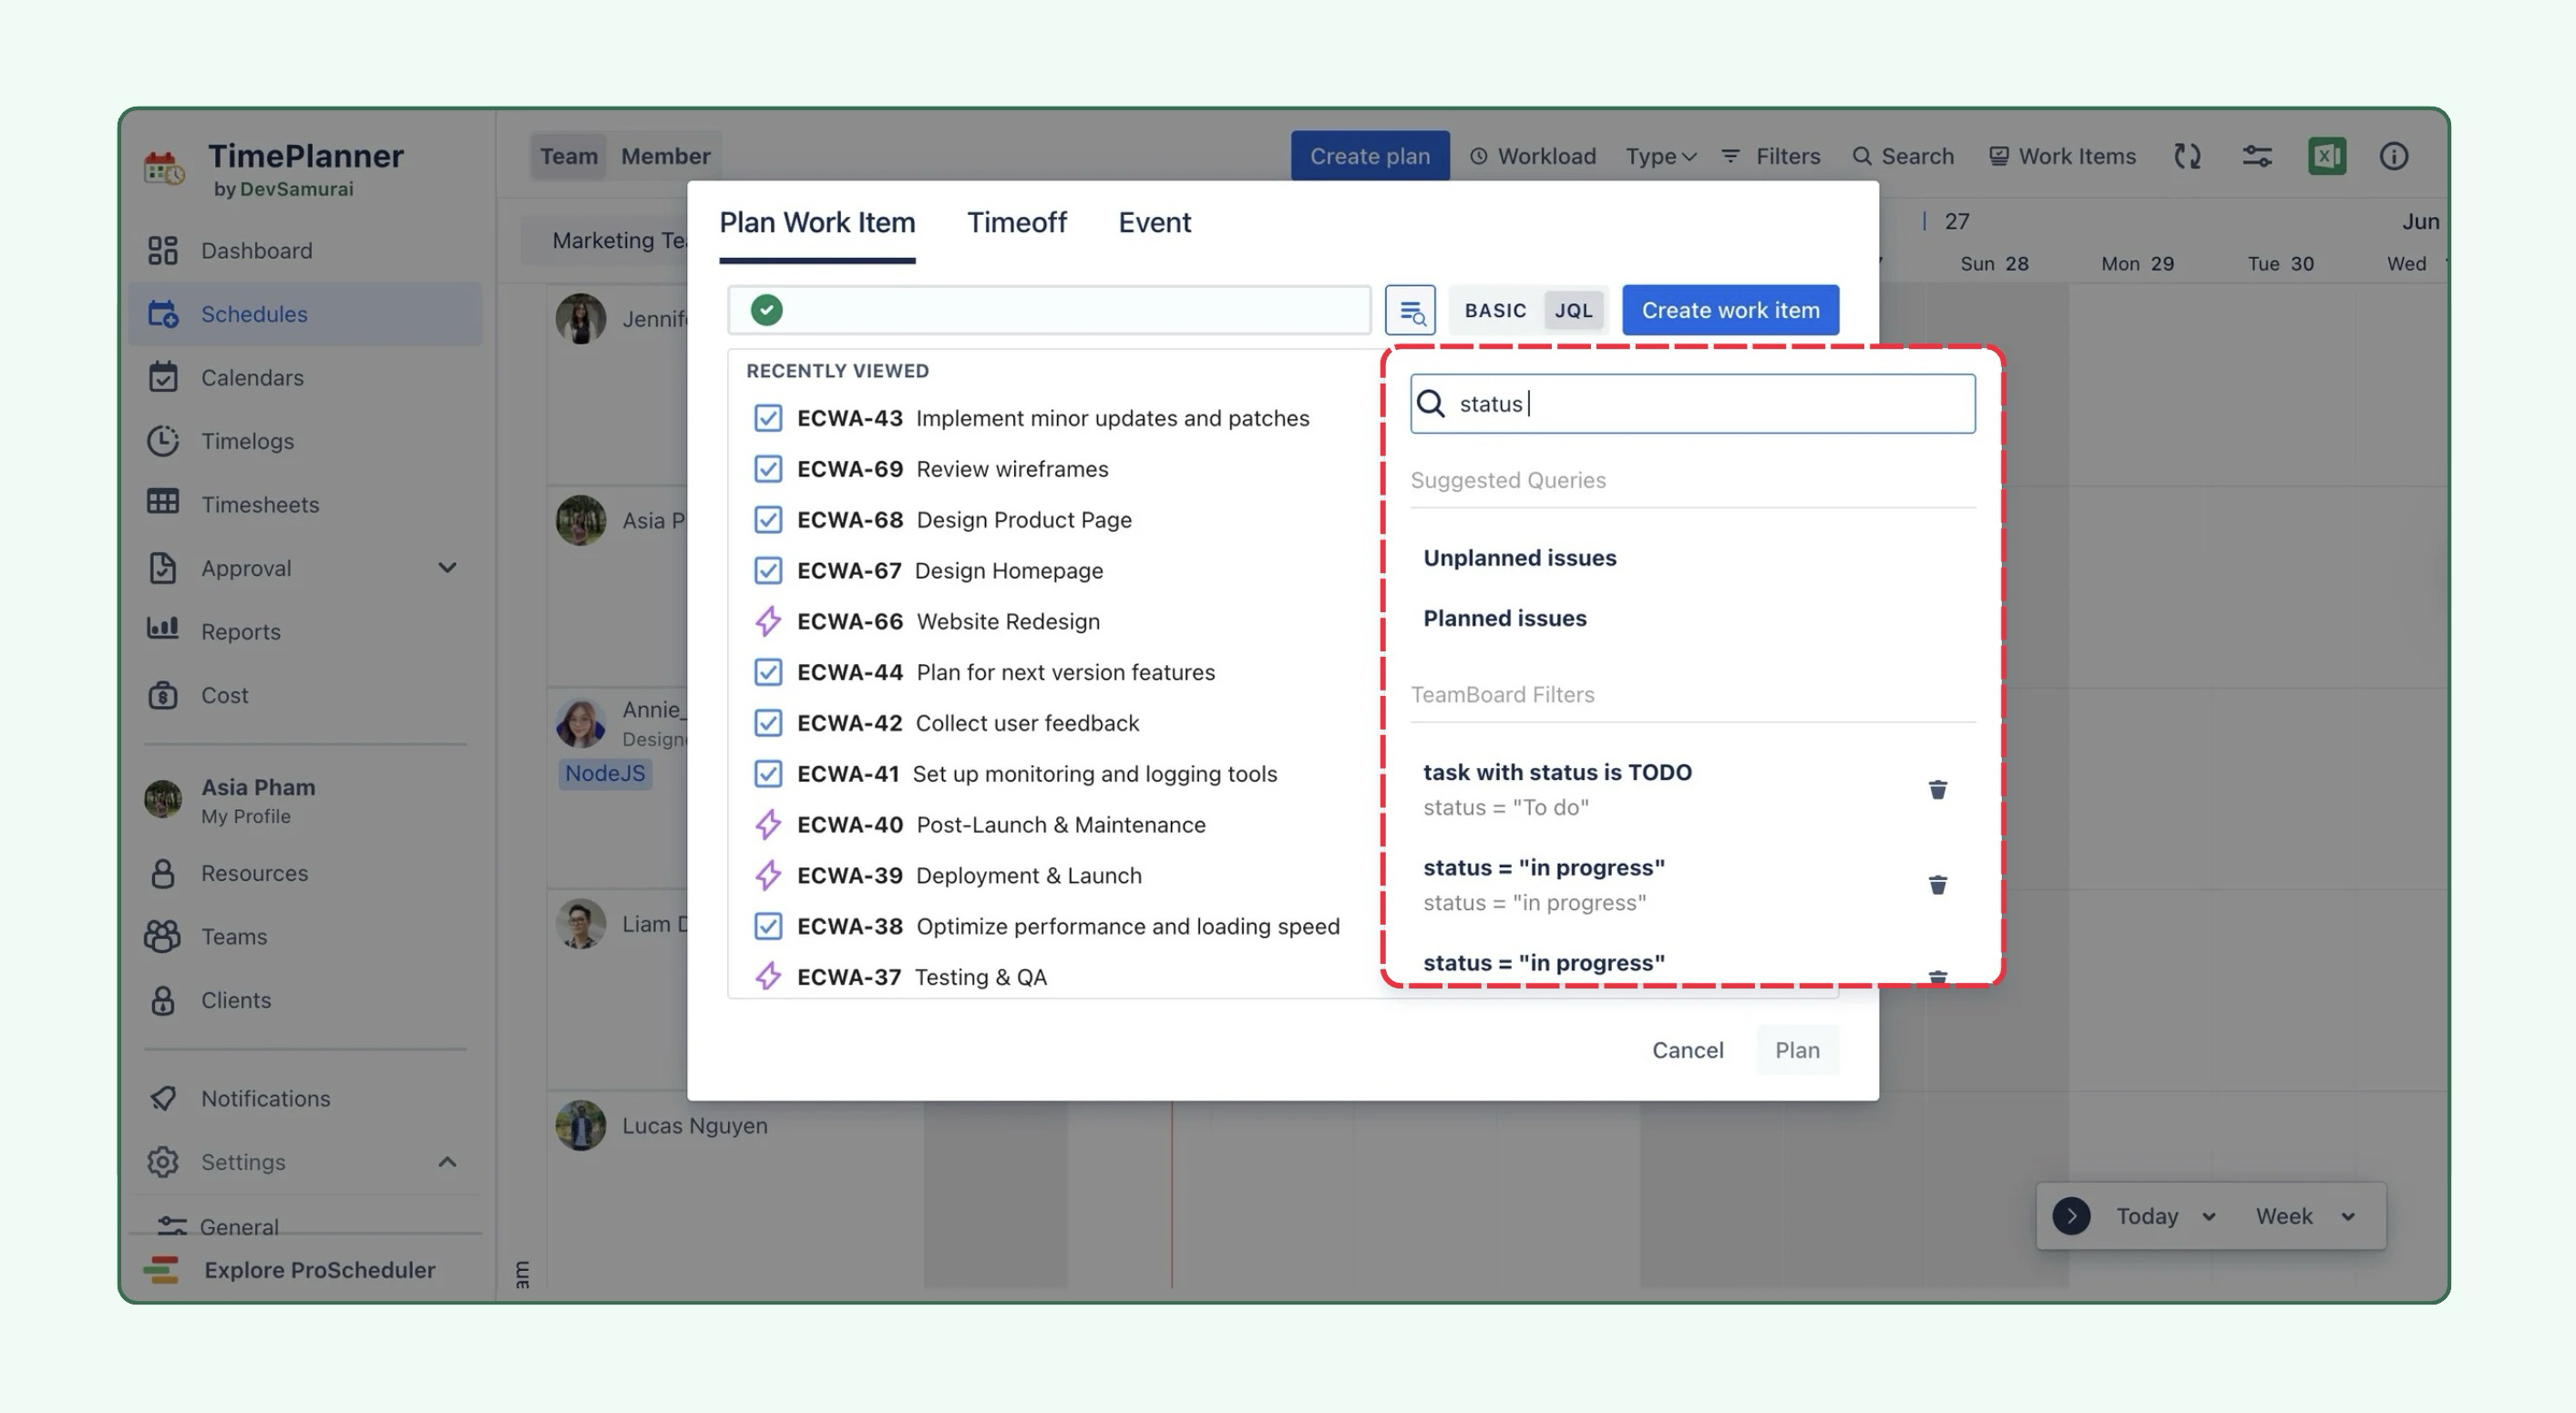Open Work Items panel
2576x1413 pixels.
click(2061, 156)
